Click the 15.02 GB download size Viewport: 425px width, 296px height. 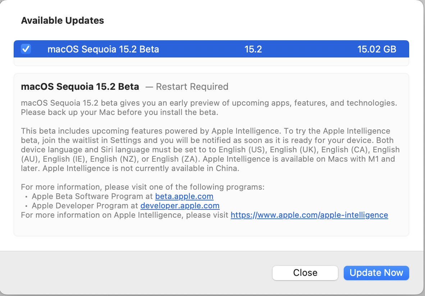[x=376, y=49]
